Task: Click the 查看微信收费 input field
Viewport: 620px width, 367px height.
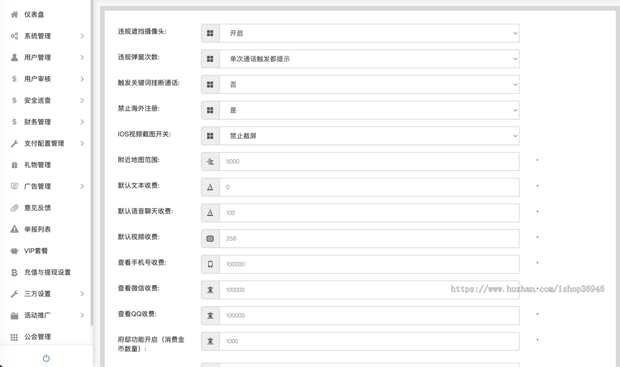Action: [369, 290]
